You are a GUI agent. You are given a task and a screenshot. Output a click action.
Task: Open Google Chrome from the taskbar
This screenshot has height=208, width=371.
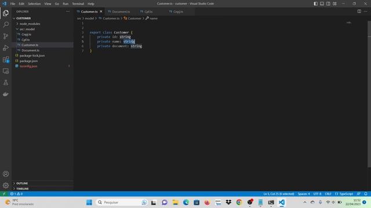tap(239, 202)
